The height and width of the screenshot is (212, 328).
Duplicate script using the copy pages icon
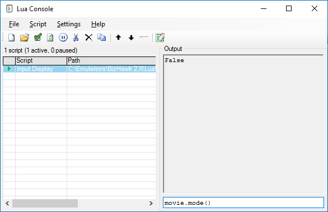point(102,37)
